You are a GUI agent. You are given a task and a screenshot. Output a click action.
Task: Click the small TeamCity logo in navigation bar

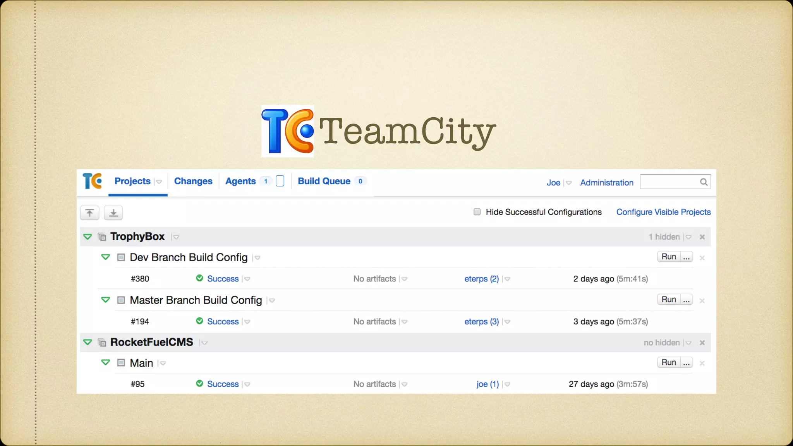point(92,181)
